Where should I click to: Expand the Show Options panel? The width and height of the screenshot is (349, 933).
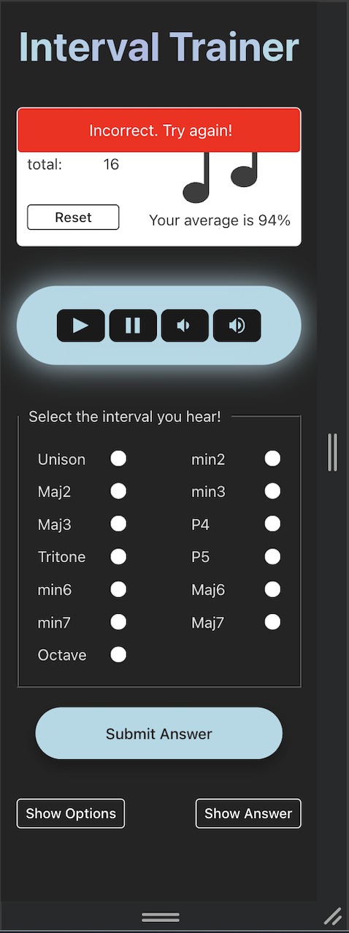pos(71,813)
